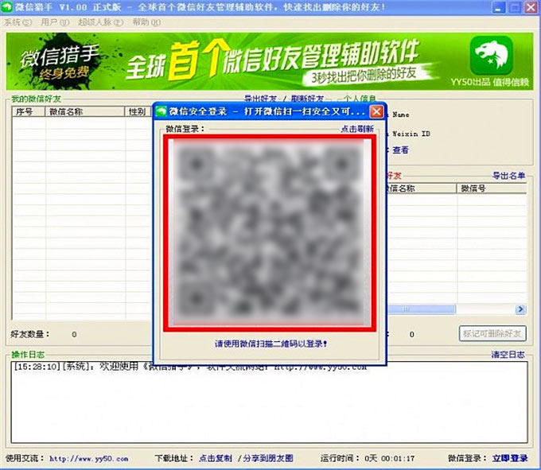This screenshot has width=541, height=470.
Task: Click the 运行时间 value 0天 00:01:17
Action: (390, 458)
